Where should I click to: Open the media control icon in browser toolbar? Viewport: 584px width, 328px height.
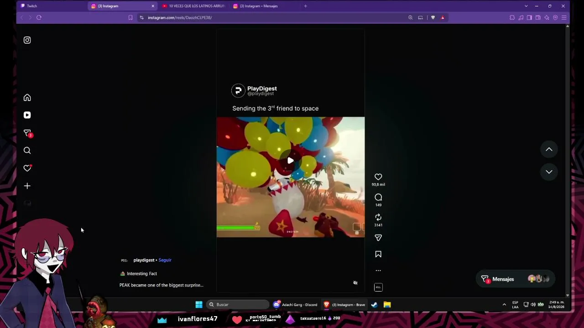click(521, 17)
